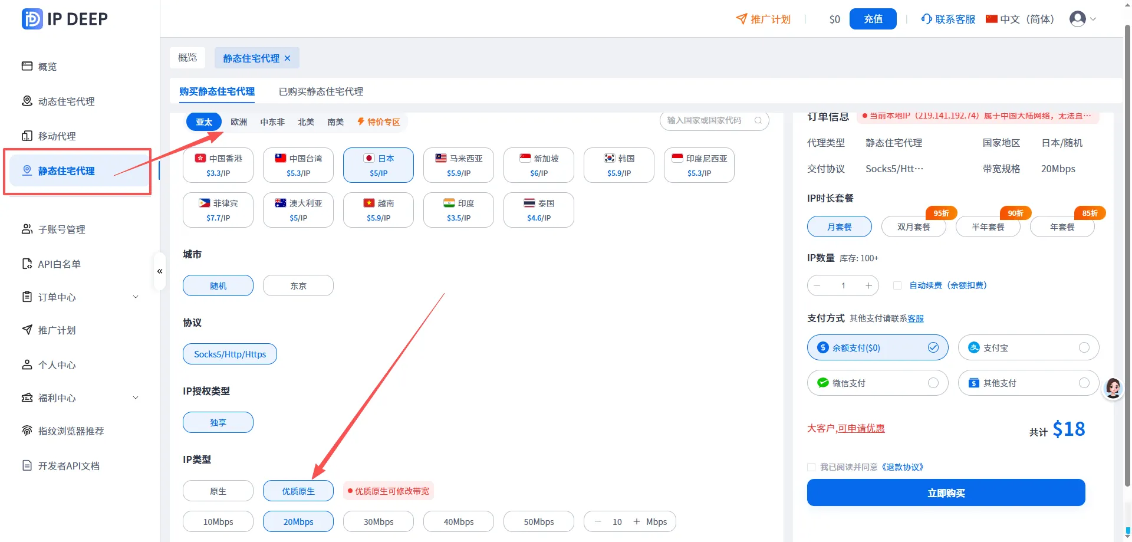This screenshot has height=542, width=1132.
Task: Select the 北美 region tab
Action: tap(306, 122)
